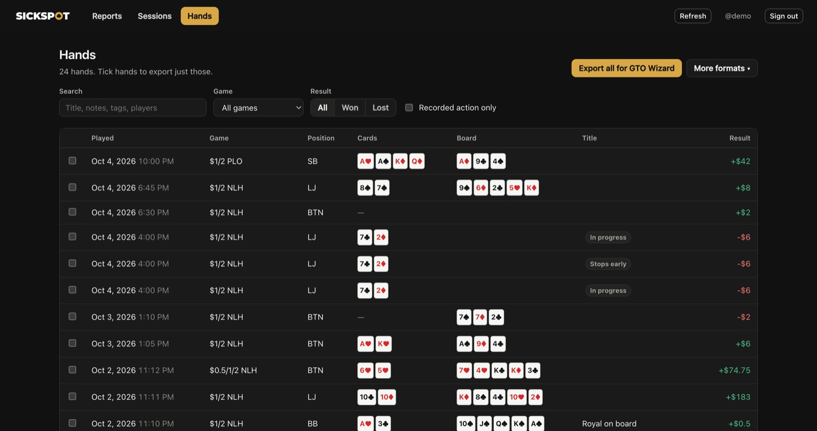Tick the Oct 2 11:11 PM hand checkbox
This screenshot has width=817, height=431.
coord(73,396)
